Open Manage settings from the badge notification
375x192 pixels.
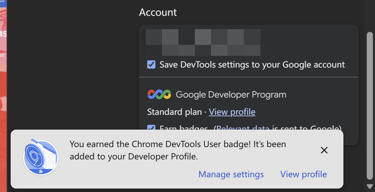tap(231, 174)
